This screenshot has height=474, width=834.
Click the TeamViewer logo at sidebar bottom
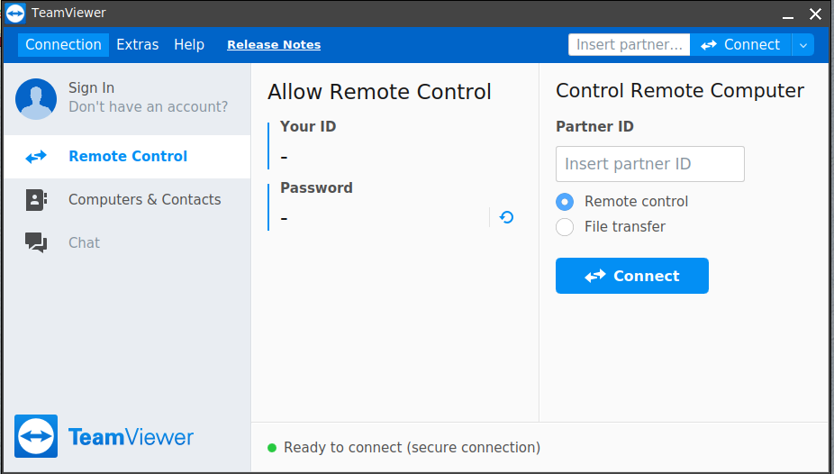pyautogui.click(x=104, y=436)
